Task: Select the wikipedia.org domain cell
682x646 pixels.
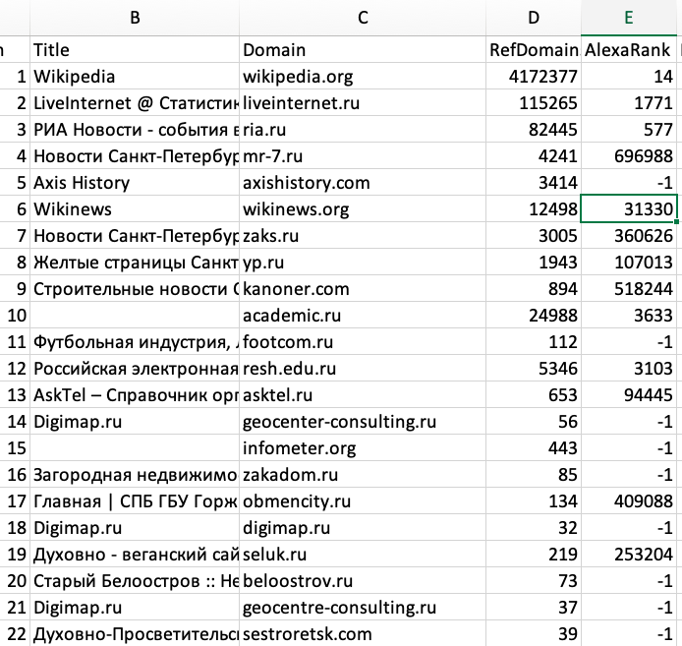Action: (363, 76)
